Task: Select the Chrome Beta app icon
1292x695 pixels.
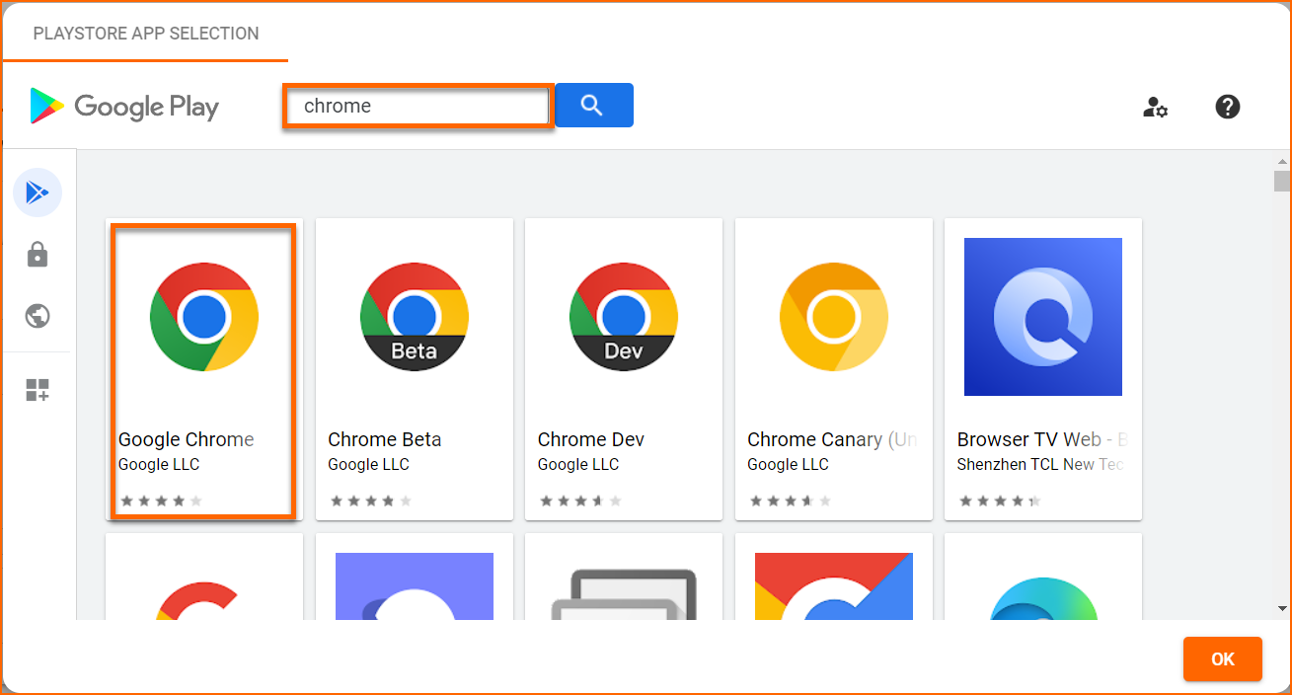Action: pyautogui.click(x=415, y=317)
